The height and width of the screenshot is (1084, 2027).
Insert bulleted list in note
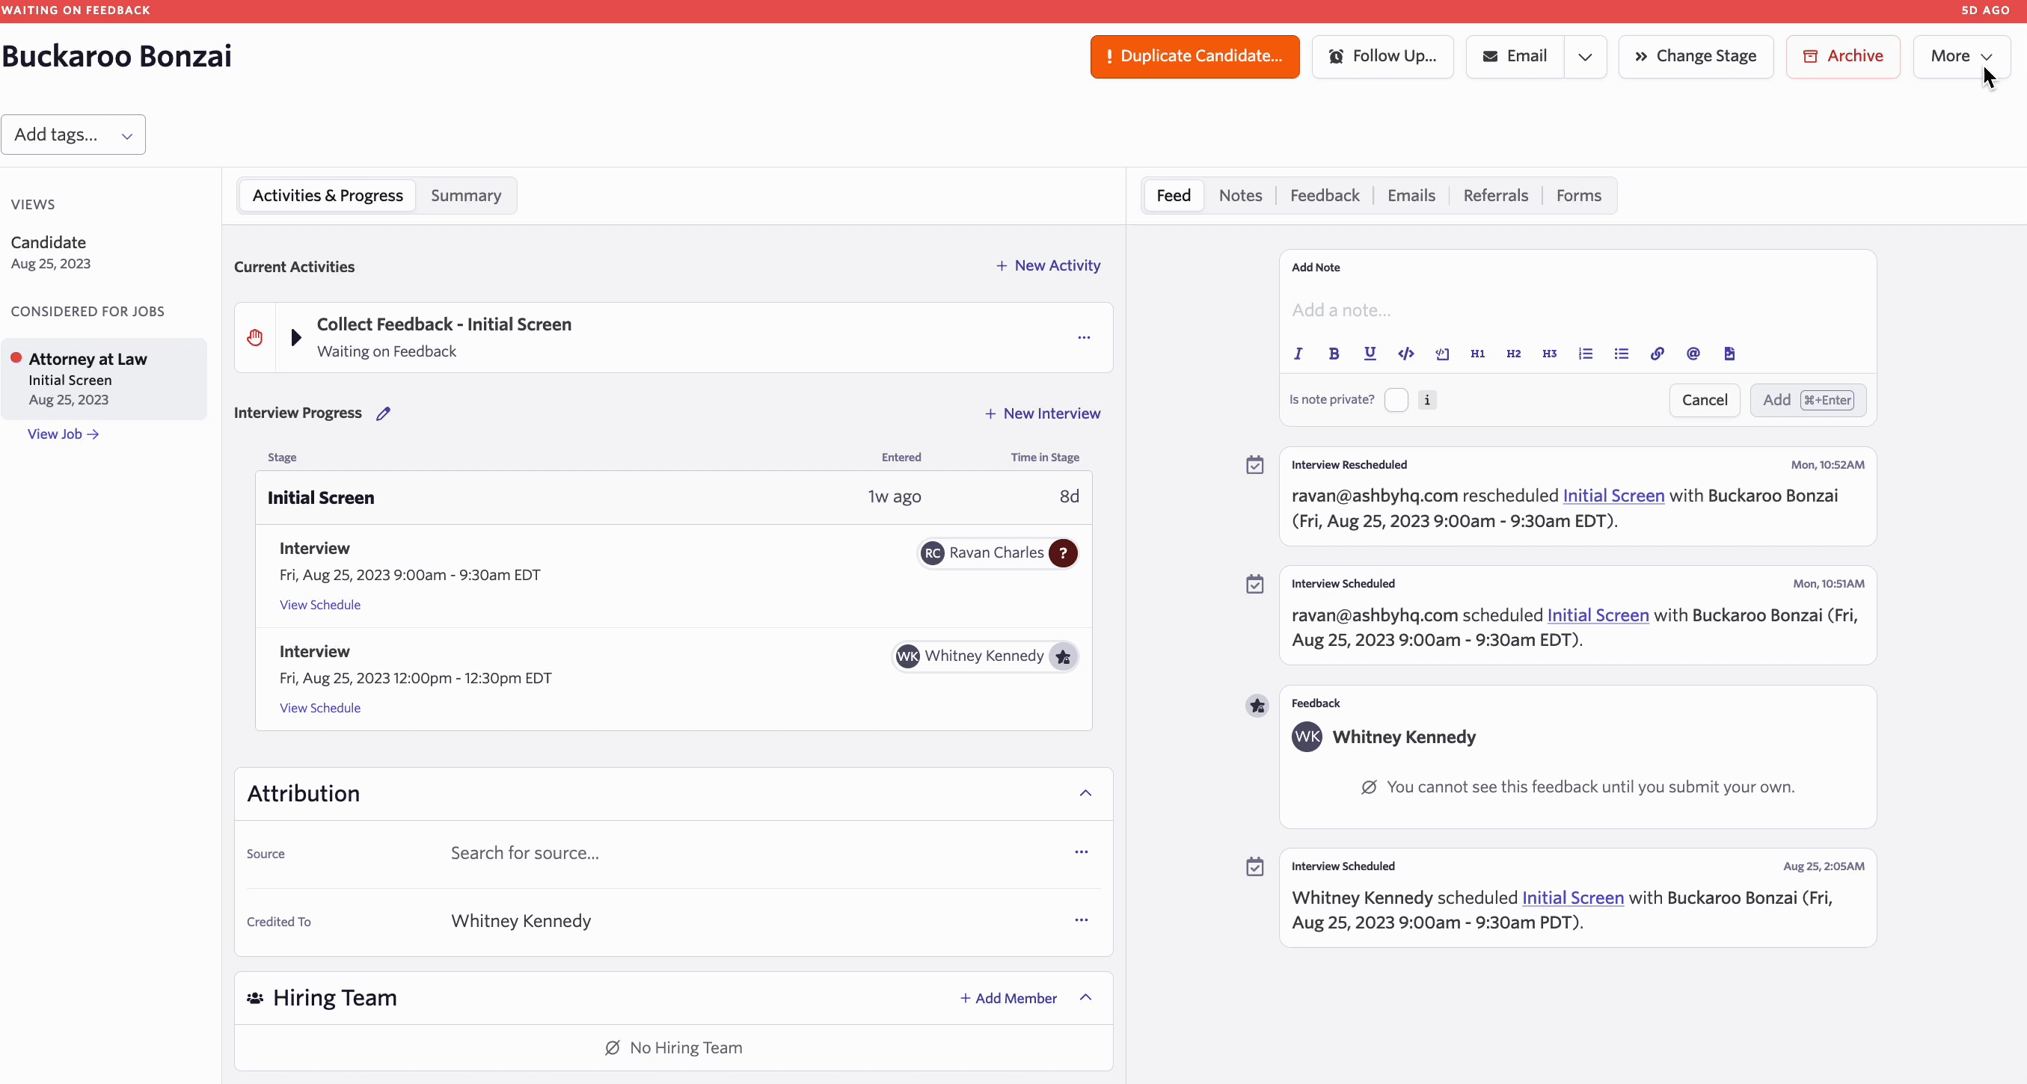tap(1621, 353)
